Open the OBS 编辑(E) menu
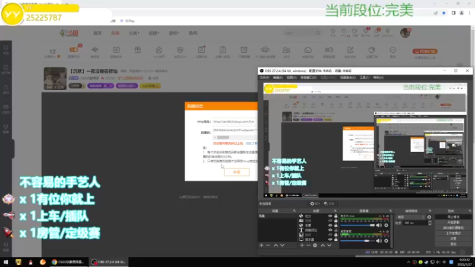 [277, 78]
